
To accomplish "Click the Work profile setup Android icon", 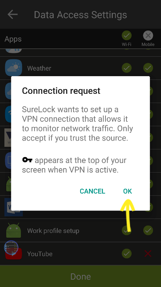I will 14,230.
